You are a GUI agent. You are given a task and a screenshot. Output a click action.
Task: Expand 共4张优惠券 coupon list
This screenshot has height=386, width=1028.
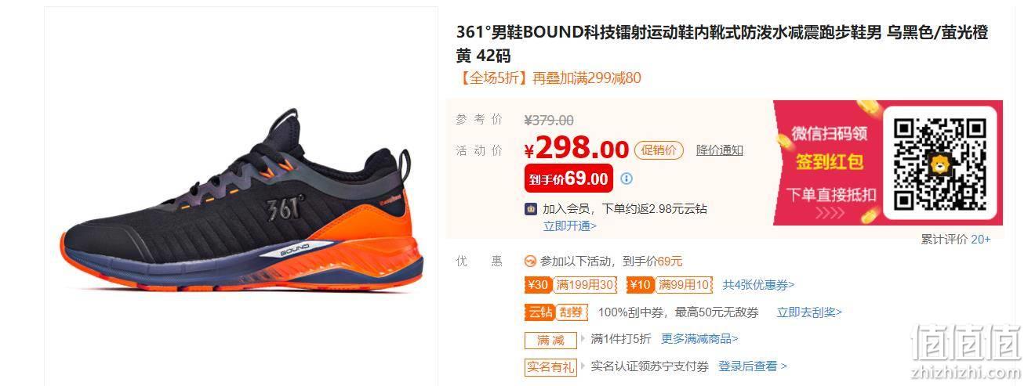tap(758, 285)
